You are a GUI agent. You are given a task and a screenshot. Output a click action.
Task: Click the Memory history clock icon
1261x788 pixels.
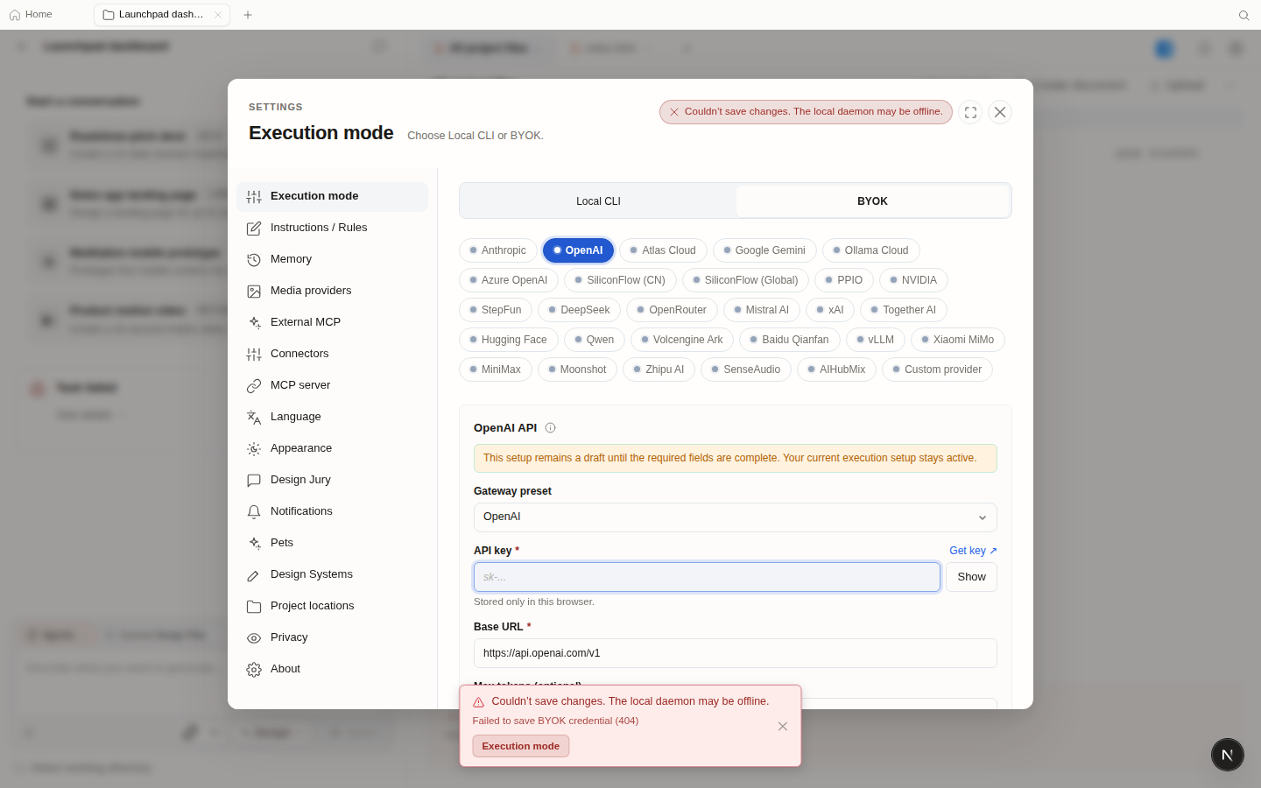point(254,260)
